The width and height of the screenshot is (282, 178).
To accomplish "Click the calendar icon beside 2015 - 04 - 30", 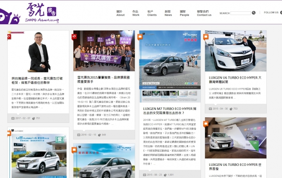I will (210, 109).
